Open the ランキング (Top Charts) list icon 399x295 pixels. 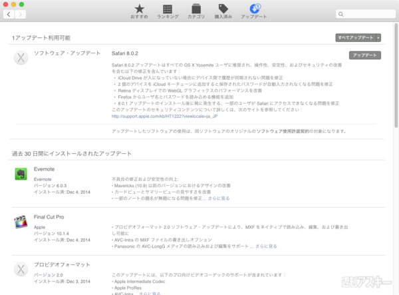pyautogui.click(x=168, y=9)
